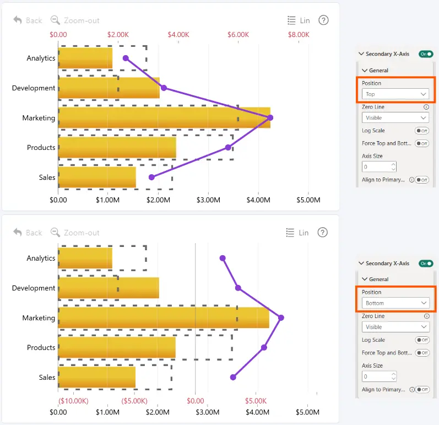Click the Zero Line info icon in lower panel
Screen dimensions: 439x425
[x=426, y=316]
